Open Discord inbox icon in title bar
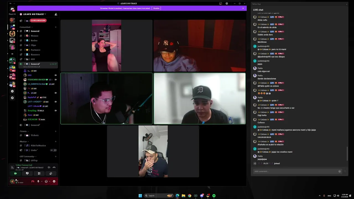354x199 pixels. (x=221, y=4)
